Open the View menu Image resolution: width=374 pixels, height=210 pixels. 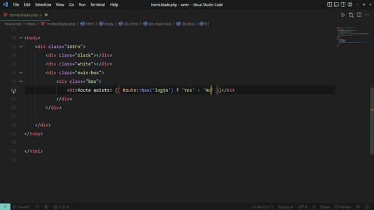[60, 5]
